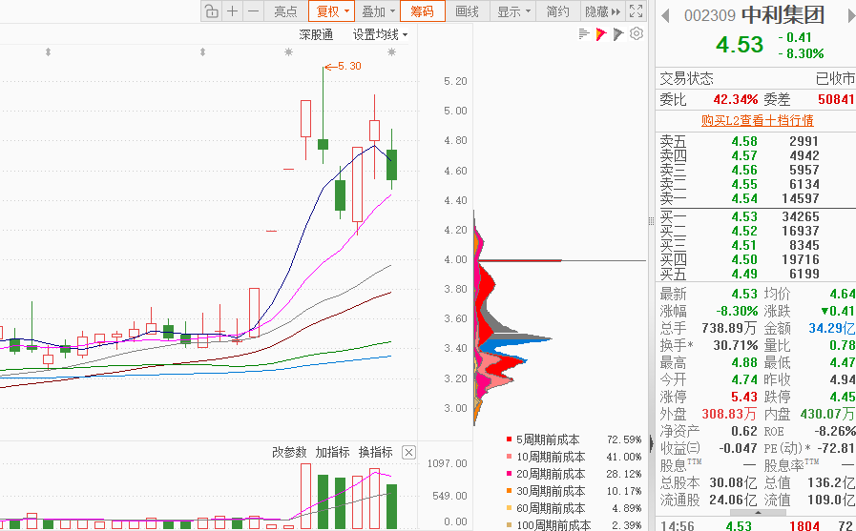Click the unlock padlock icon in toolbar
Image resolution: width=856 pixels, height=531 pixels.
[x=211, y=11]
